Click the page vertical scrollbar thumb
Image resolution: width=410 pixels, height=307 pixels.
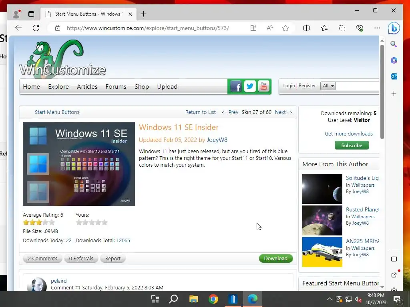pos(382,92)
